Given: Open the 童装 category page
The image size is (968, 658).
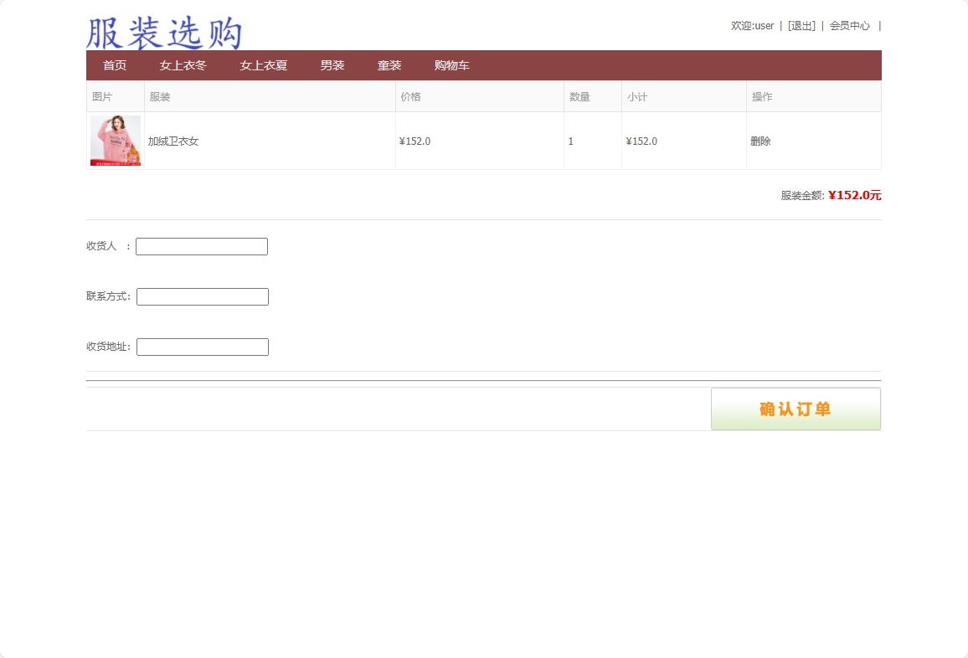Looking at the screenshot, I should tap(389, 65).
